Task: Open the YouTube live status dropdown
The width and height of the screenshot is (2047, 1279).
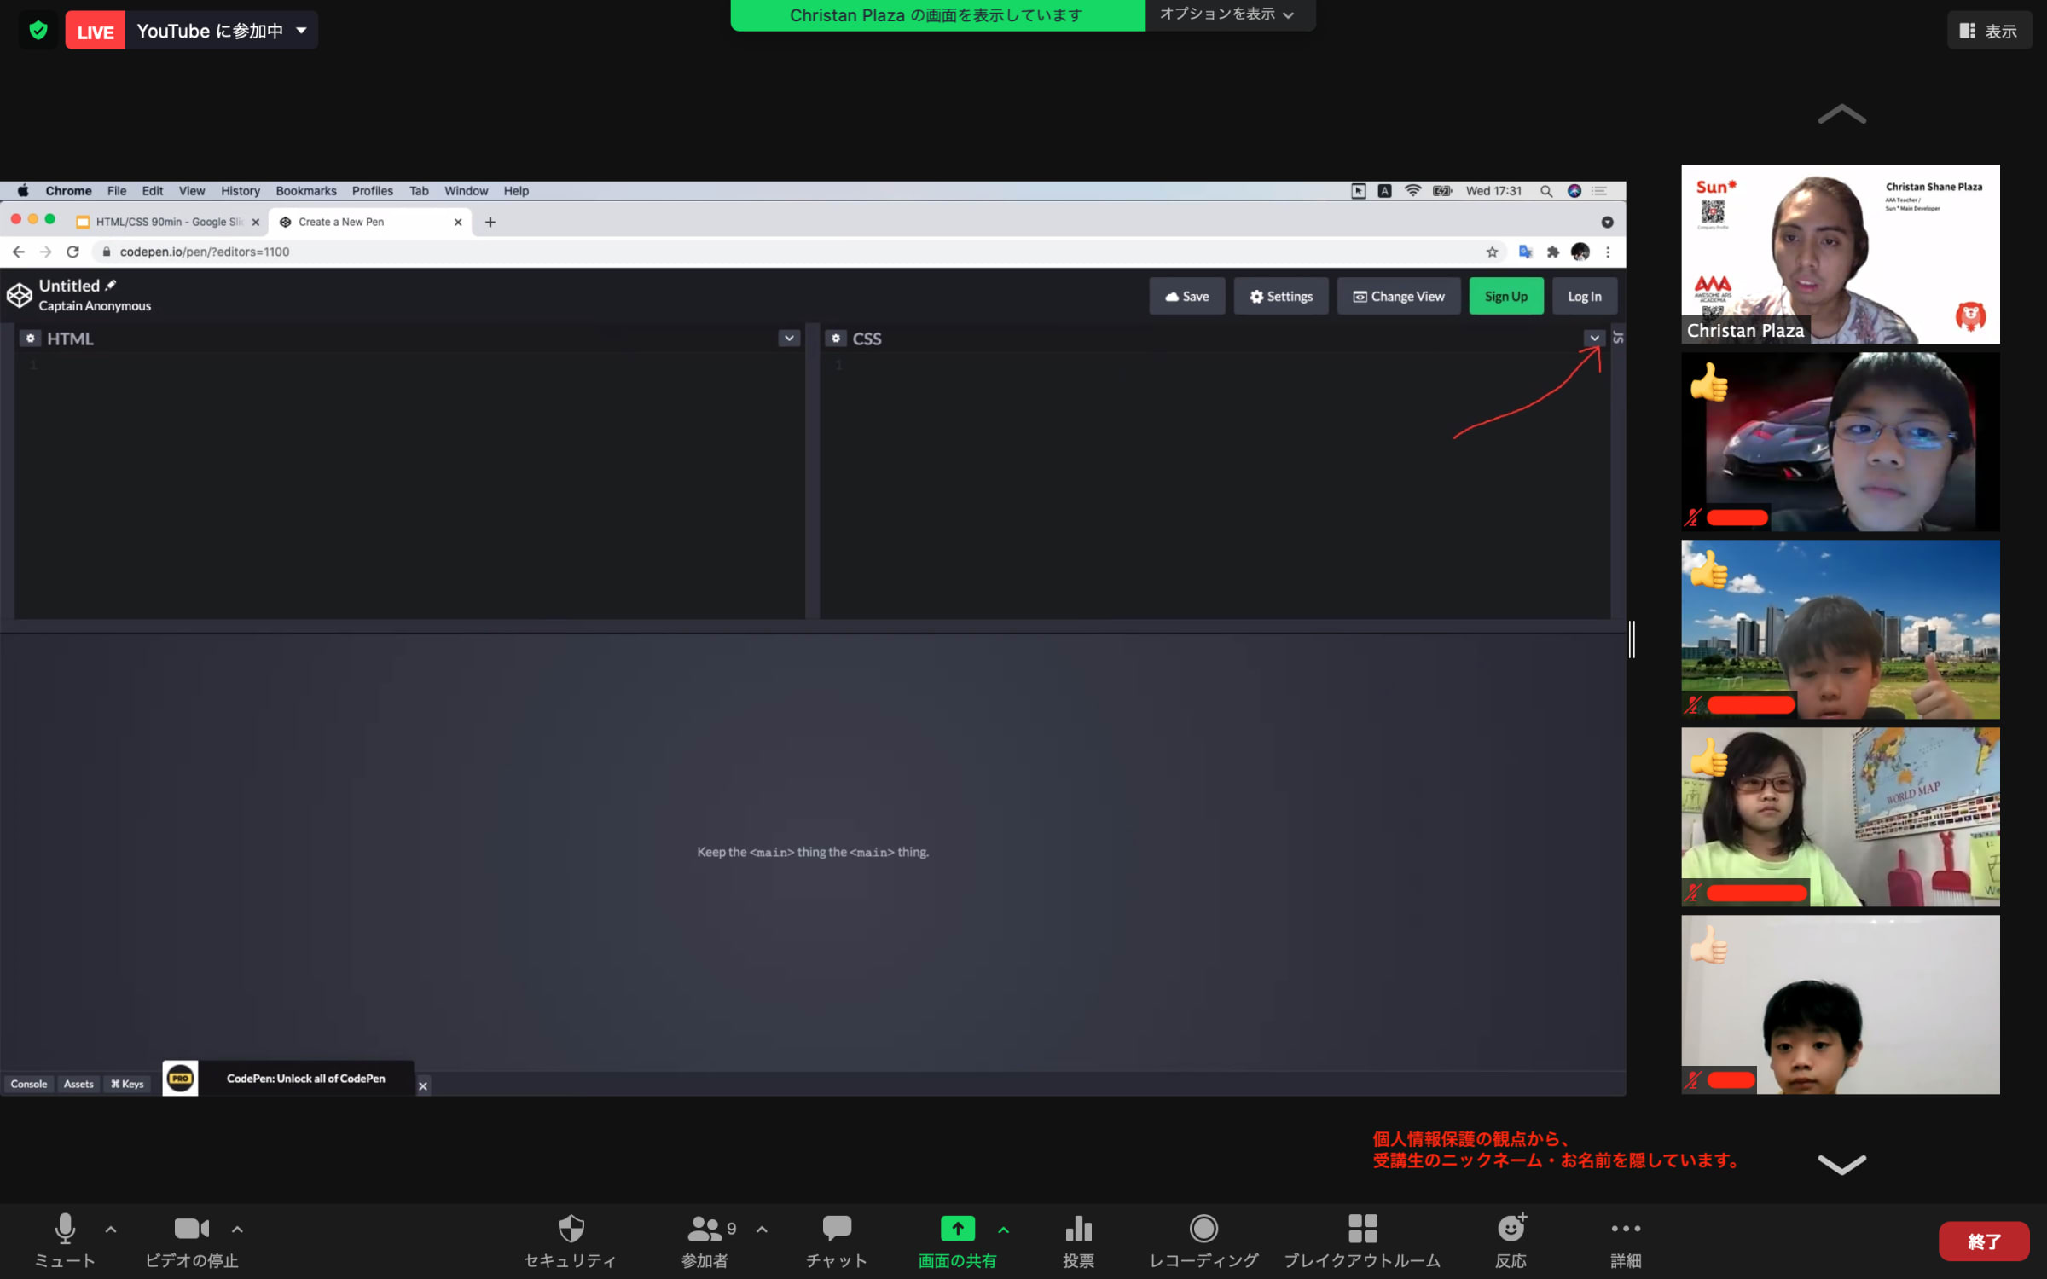Action: tap(302, 31)
